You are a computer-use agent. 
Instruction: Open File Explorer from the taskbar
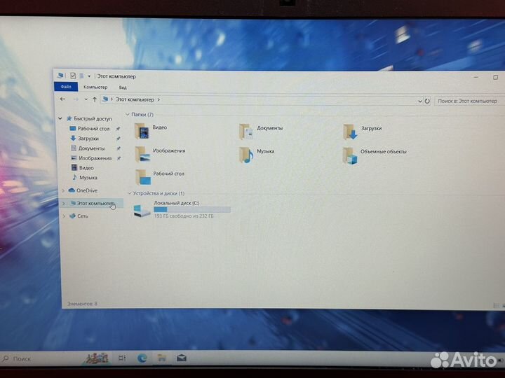pyautogui.click(x=162, y=358)
